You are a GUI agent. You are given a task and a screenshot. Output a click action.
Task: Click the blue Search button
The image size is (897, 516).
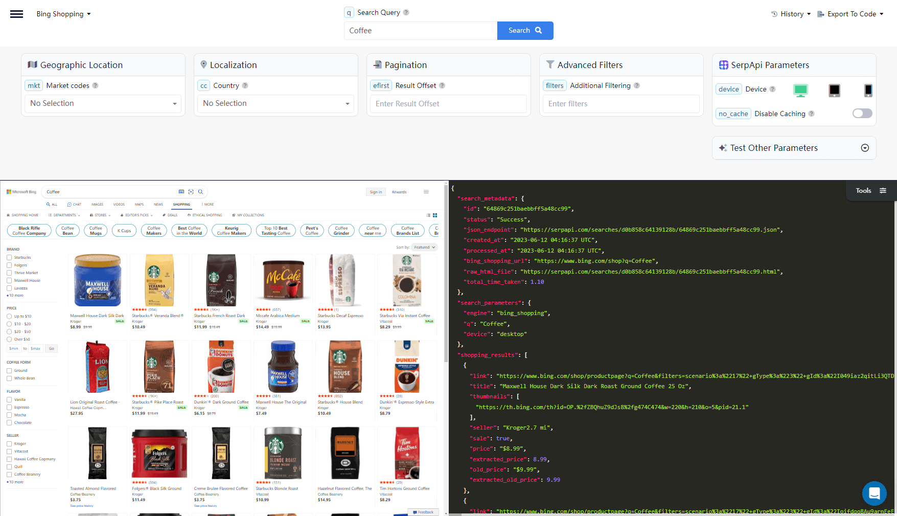coord(524,31)
